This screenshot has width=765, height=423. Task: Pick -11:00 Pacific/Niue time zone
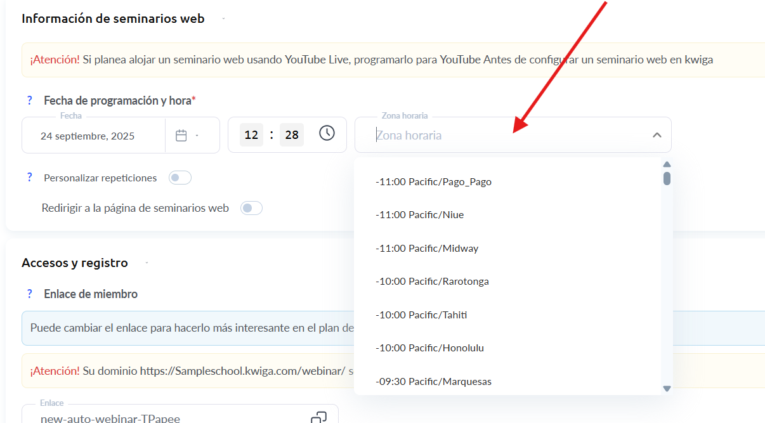pos(419,215)
